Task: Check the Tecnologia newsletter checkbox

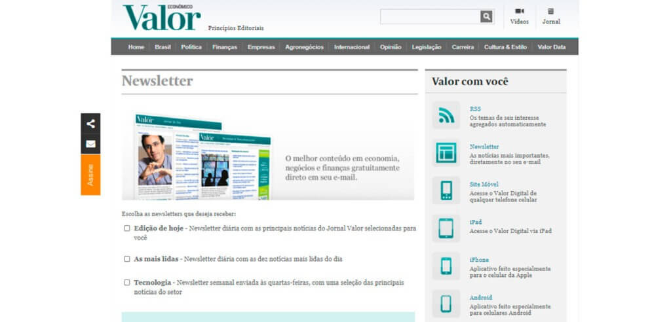Action: pos(126,283)
